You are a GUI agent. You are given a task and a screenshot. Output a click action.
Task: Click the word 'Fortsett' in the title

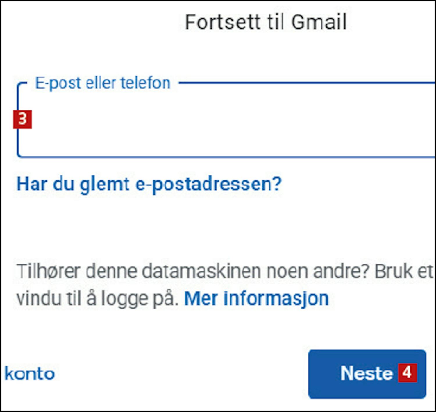point(223,22)
